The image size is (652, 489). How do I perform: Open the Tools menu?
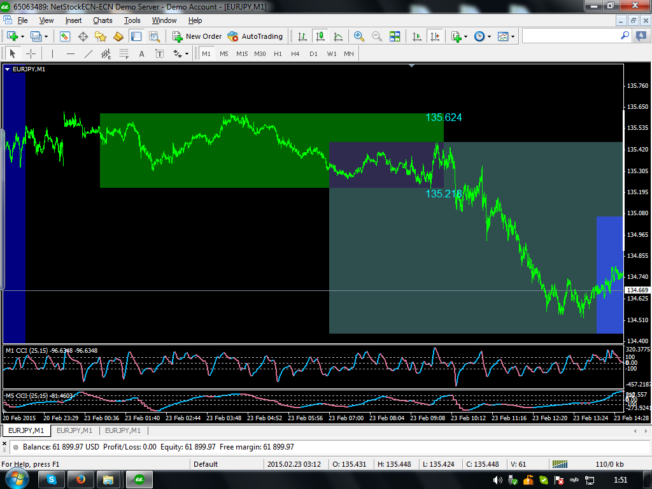click(132, 20)
